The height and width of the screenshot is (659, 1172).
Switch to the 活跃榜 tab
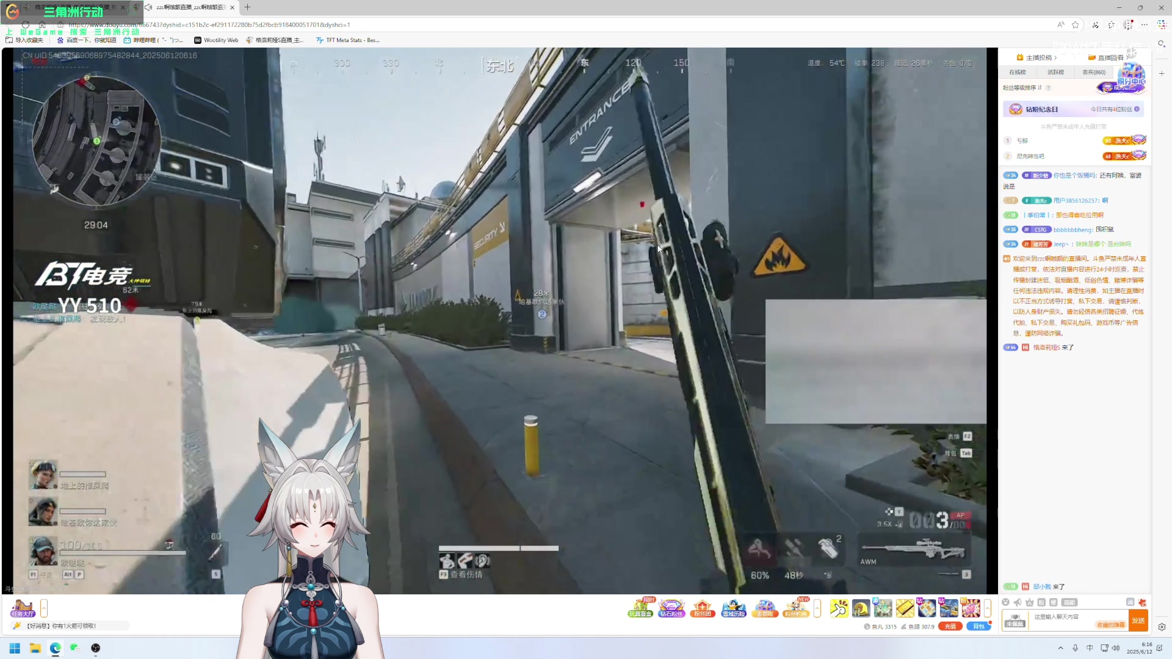point(1056,72)
